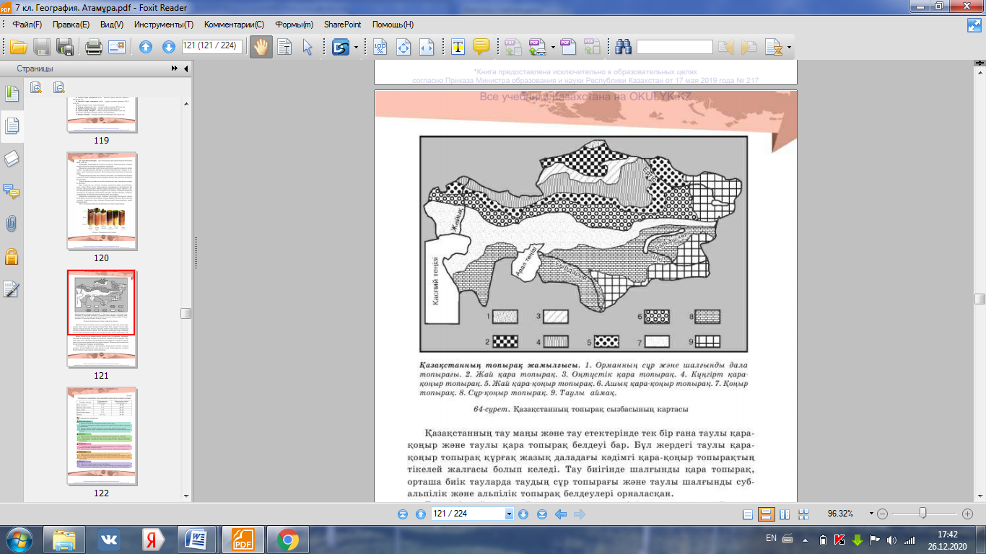
Task: Expand the PDF printer icon dropdown arrow
Action: tap(553, 48)
